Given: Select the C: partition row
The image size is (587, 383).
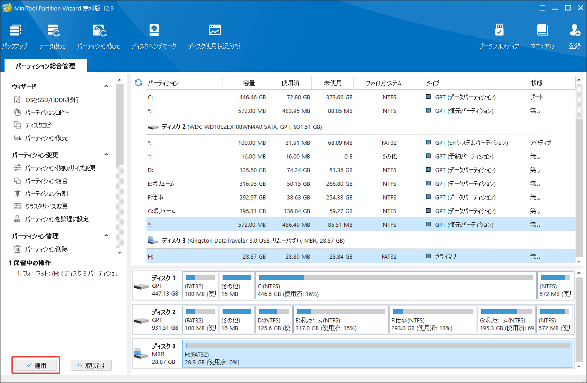Looking at the screenshot, I should pyautogui.click(x=360, y=97).
